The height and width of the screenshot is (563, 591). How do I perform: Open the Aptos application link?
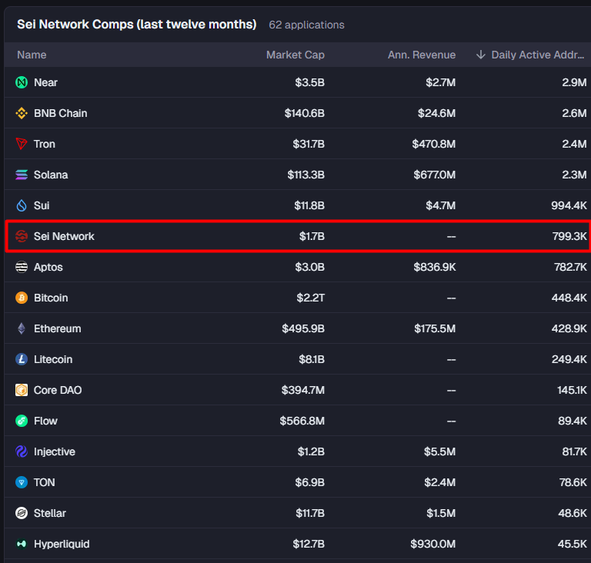tap(48, 267)
